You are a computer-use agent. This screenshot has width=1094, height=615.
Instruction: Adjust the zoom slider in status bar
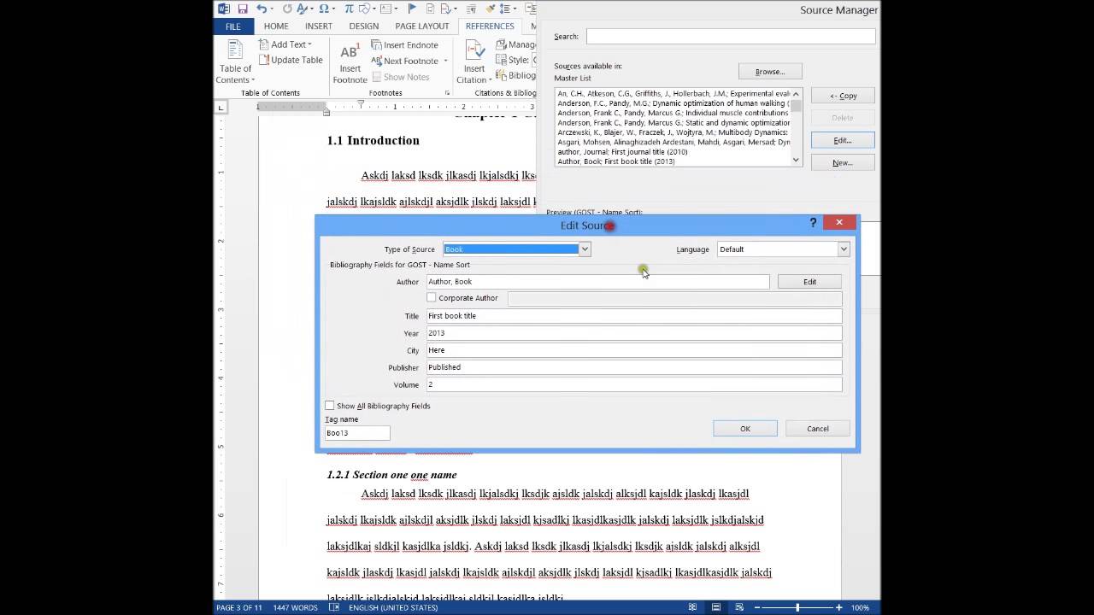[x=797, y=607]
